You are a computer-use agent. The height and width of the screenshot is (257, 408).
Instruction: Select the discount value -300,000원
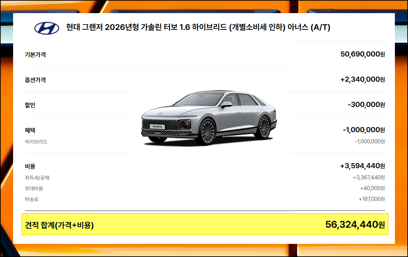(366, 105)
